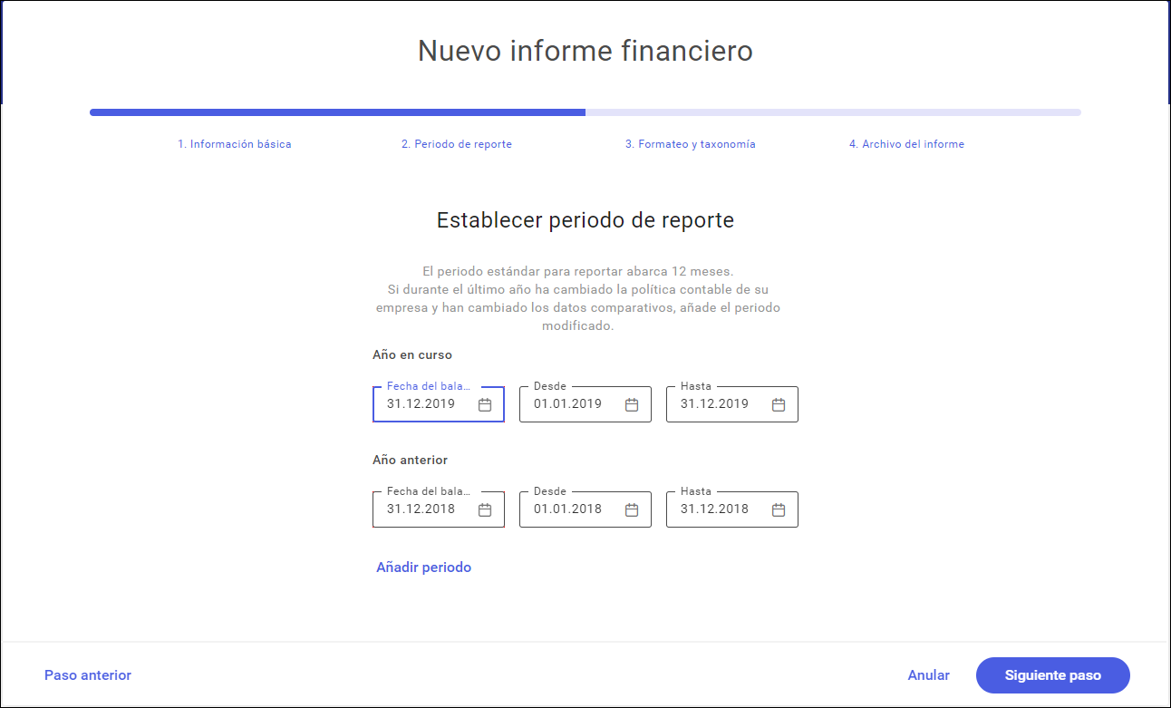Go back with Paso anterior
Screen dimensions: 1171x708
point(88,675)
